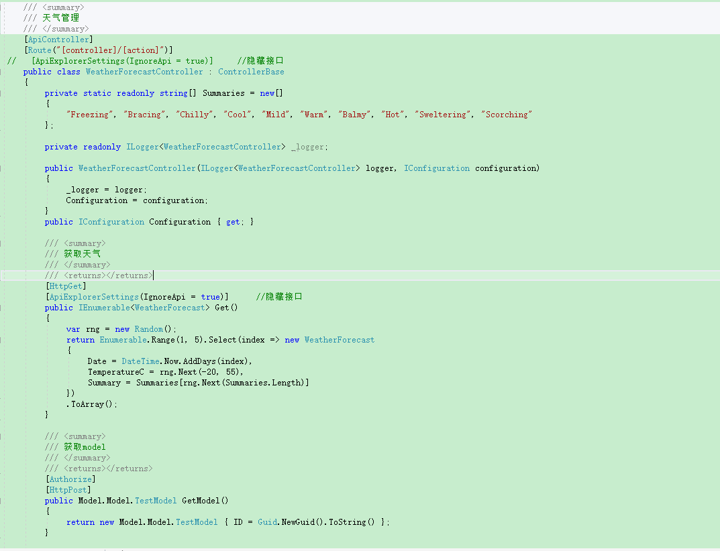Click the Get() method name

click(226, 308)
